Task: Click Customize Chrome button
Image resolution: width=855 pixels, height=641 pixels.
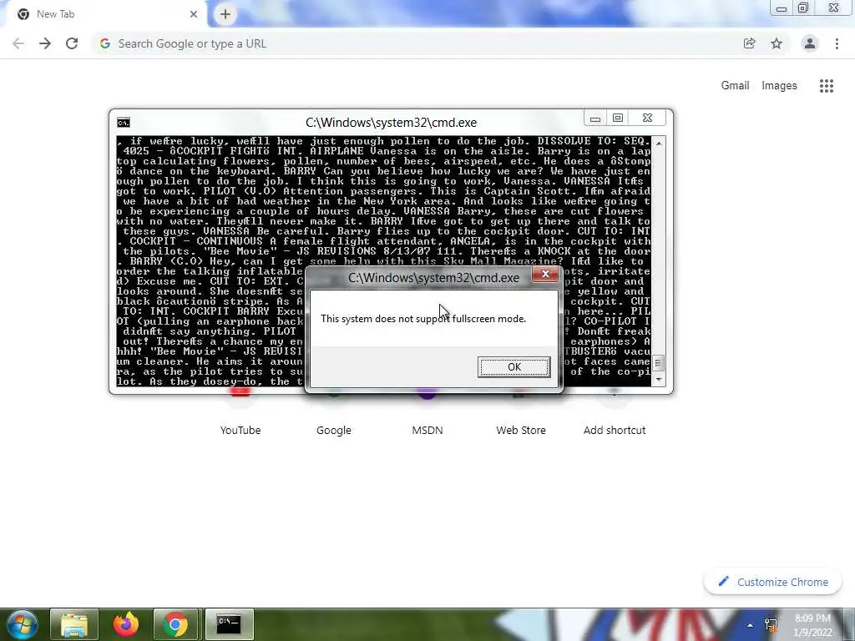Action: click(773, 582)
